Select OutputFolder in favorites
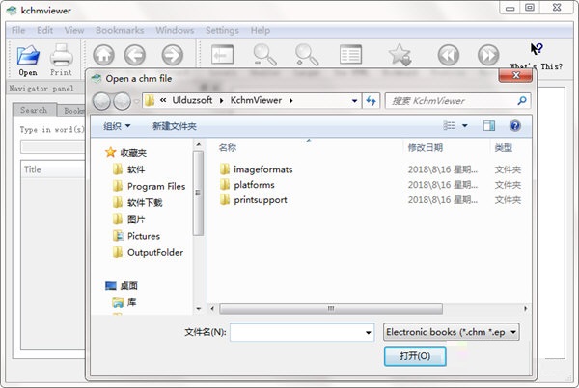The image size is (579, 388). pos(148,253)
